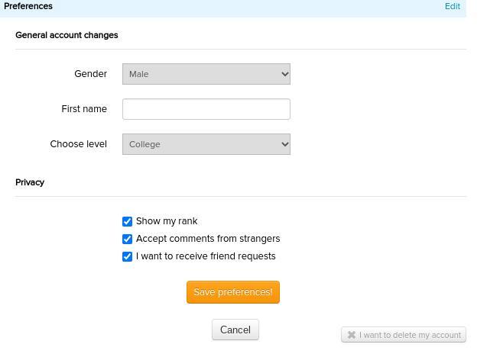Screen dimensions: 487x357
Task: Click the Edit link in Preferences header
Action: click(x=453, y=6)
